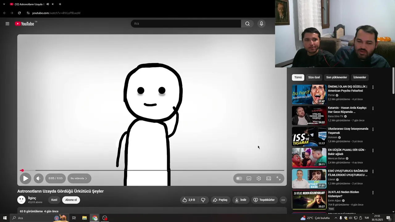The width and height of the screenshot is (395, 222).
Task: Open American Psycho Felsefesi video thumbnail
Action: [309, 94]
